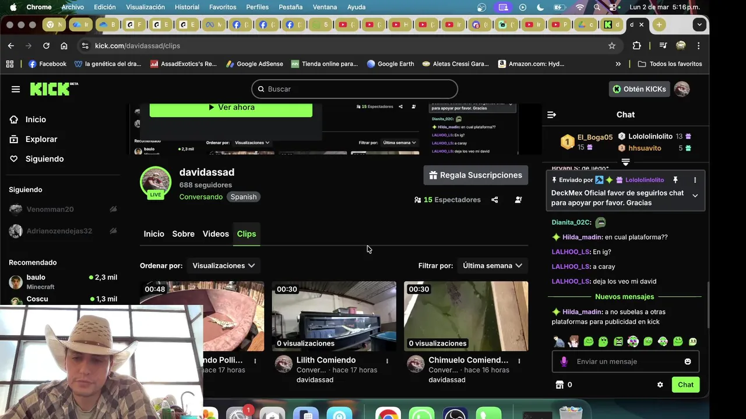
Task: Click the Obtén KICKs button
Action: [639, 89]
